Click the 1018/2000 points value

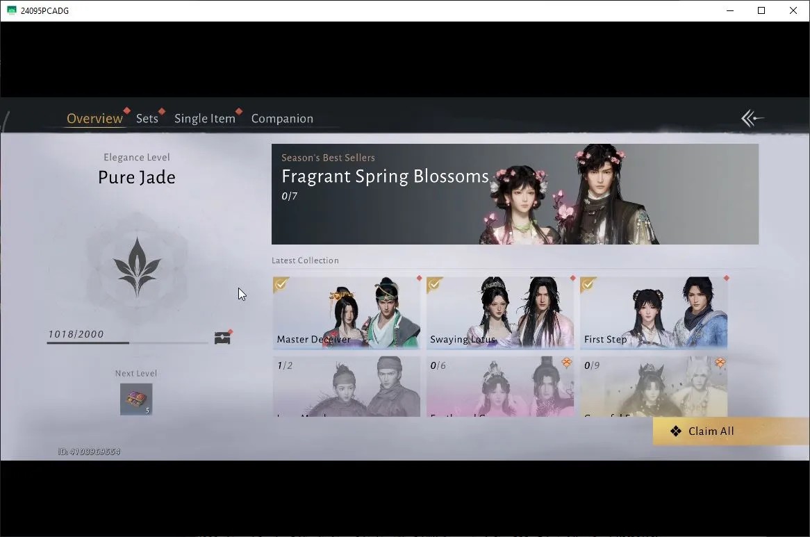pyautogui.click(x=76, y=334)
